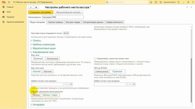
Task: Go forward with right arrow
Action: (x=36, y=7)
